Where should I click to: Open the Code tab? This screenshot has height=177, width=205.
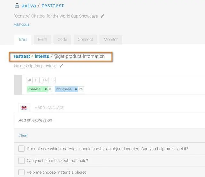pyautogui.click(x=62, y=39)
